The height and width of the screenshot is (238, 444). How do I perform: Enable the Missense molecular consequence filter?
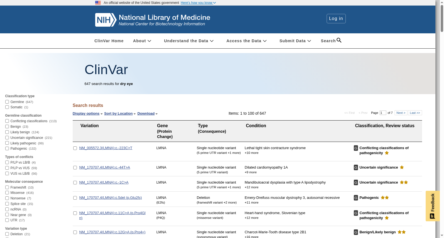pyautogui.click(x=7, y=193)
